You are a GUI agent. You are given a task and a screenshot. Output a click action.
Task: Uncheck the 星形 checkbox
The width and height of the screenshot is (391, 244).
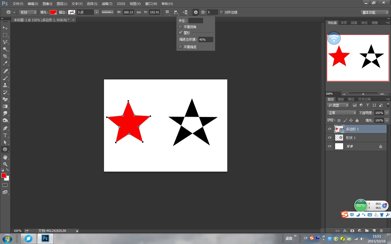pyautogui.click(x=180, y=33)
